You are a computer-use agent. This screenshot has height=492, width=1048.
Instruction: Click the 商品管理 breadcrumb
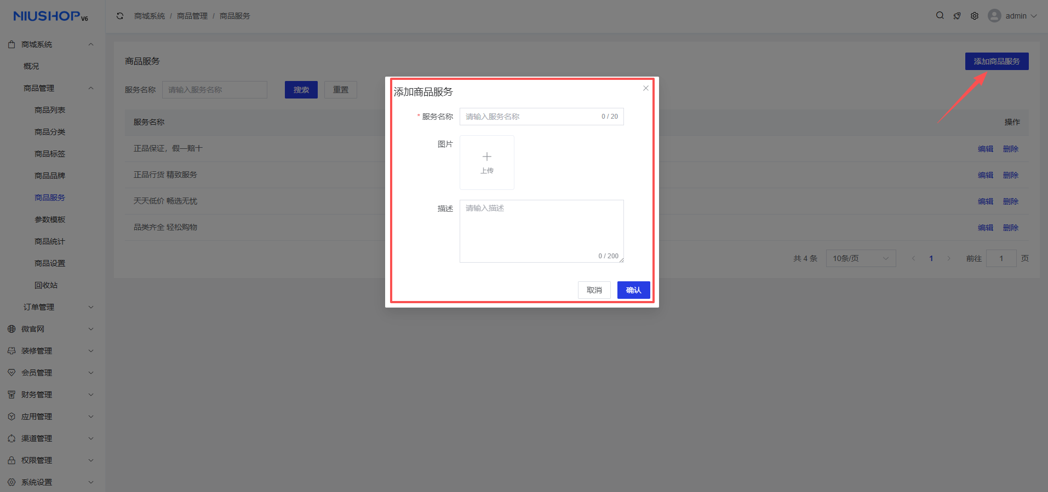[192, 16]
